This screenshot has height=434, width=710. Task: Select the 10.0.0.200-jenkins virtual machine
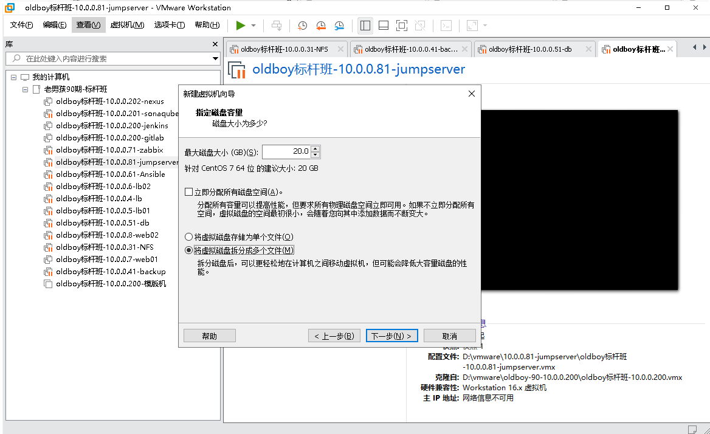tap(112, 126)
